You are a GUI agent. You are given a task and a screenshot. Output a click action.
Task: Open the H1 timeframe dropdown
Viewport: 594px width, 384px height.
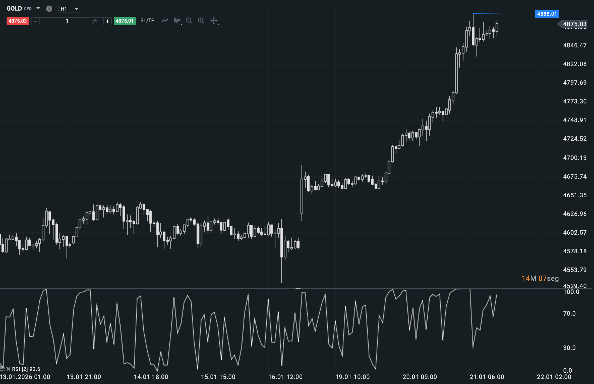(70, 9)
